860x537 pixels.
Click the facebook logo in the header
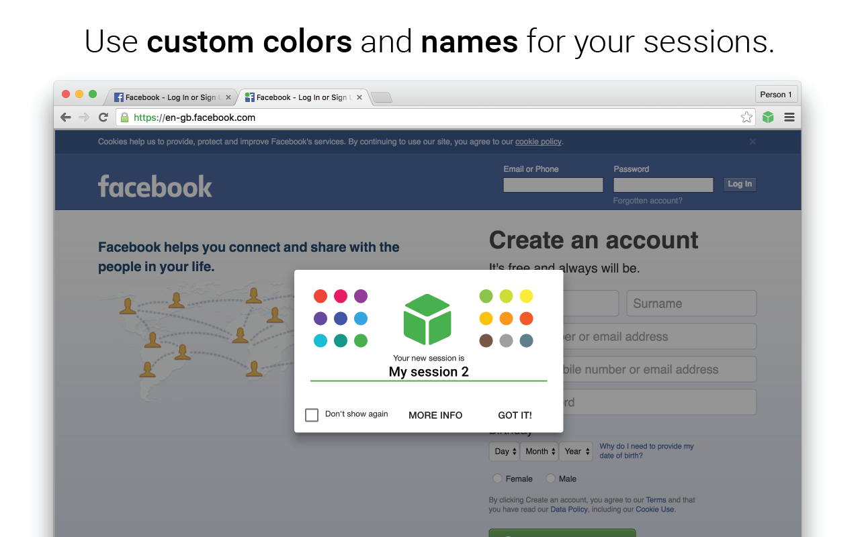pyautogui.click(x=155, y=186)
